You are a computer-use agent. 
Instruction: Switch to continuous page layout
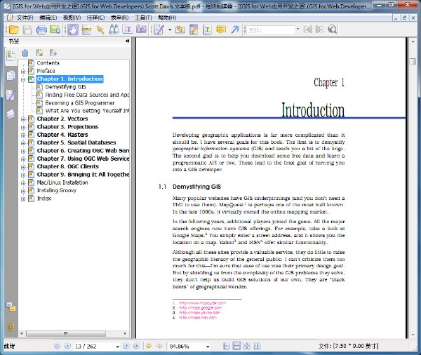point(236,346)
